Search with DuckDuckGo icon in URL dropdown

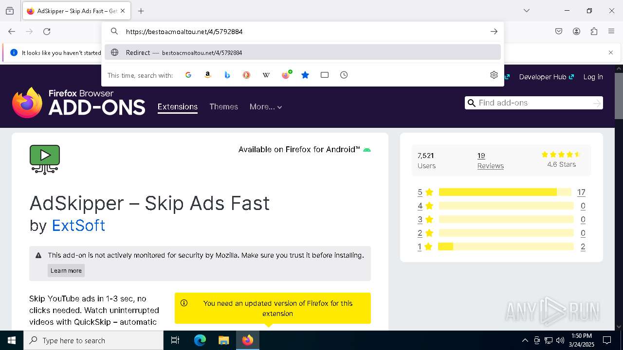[x=247, y=75]
